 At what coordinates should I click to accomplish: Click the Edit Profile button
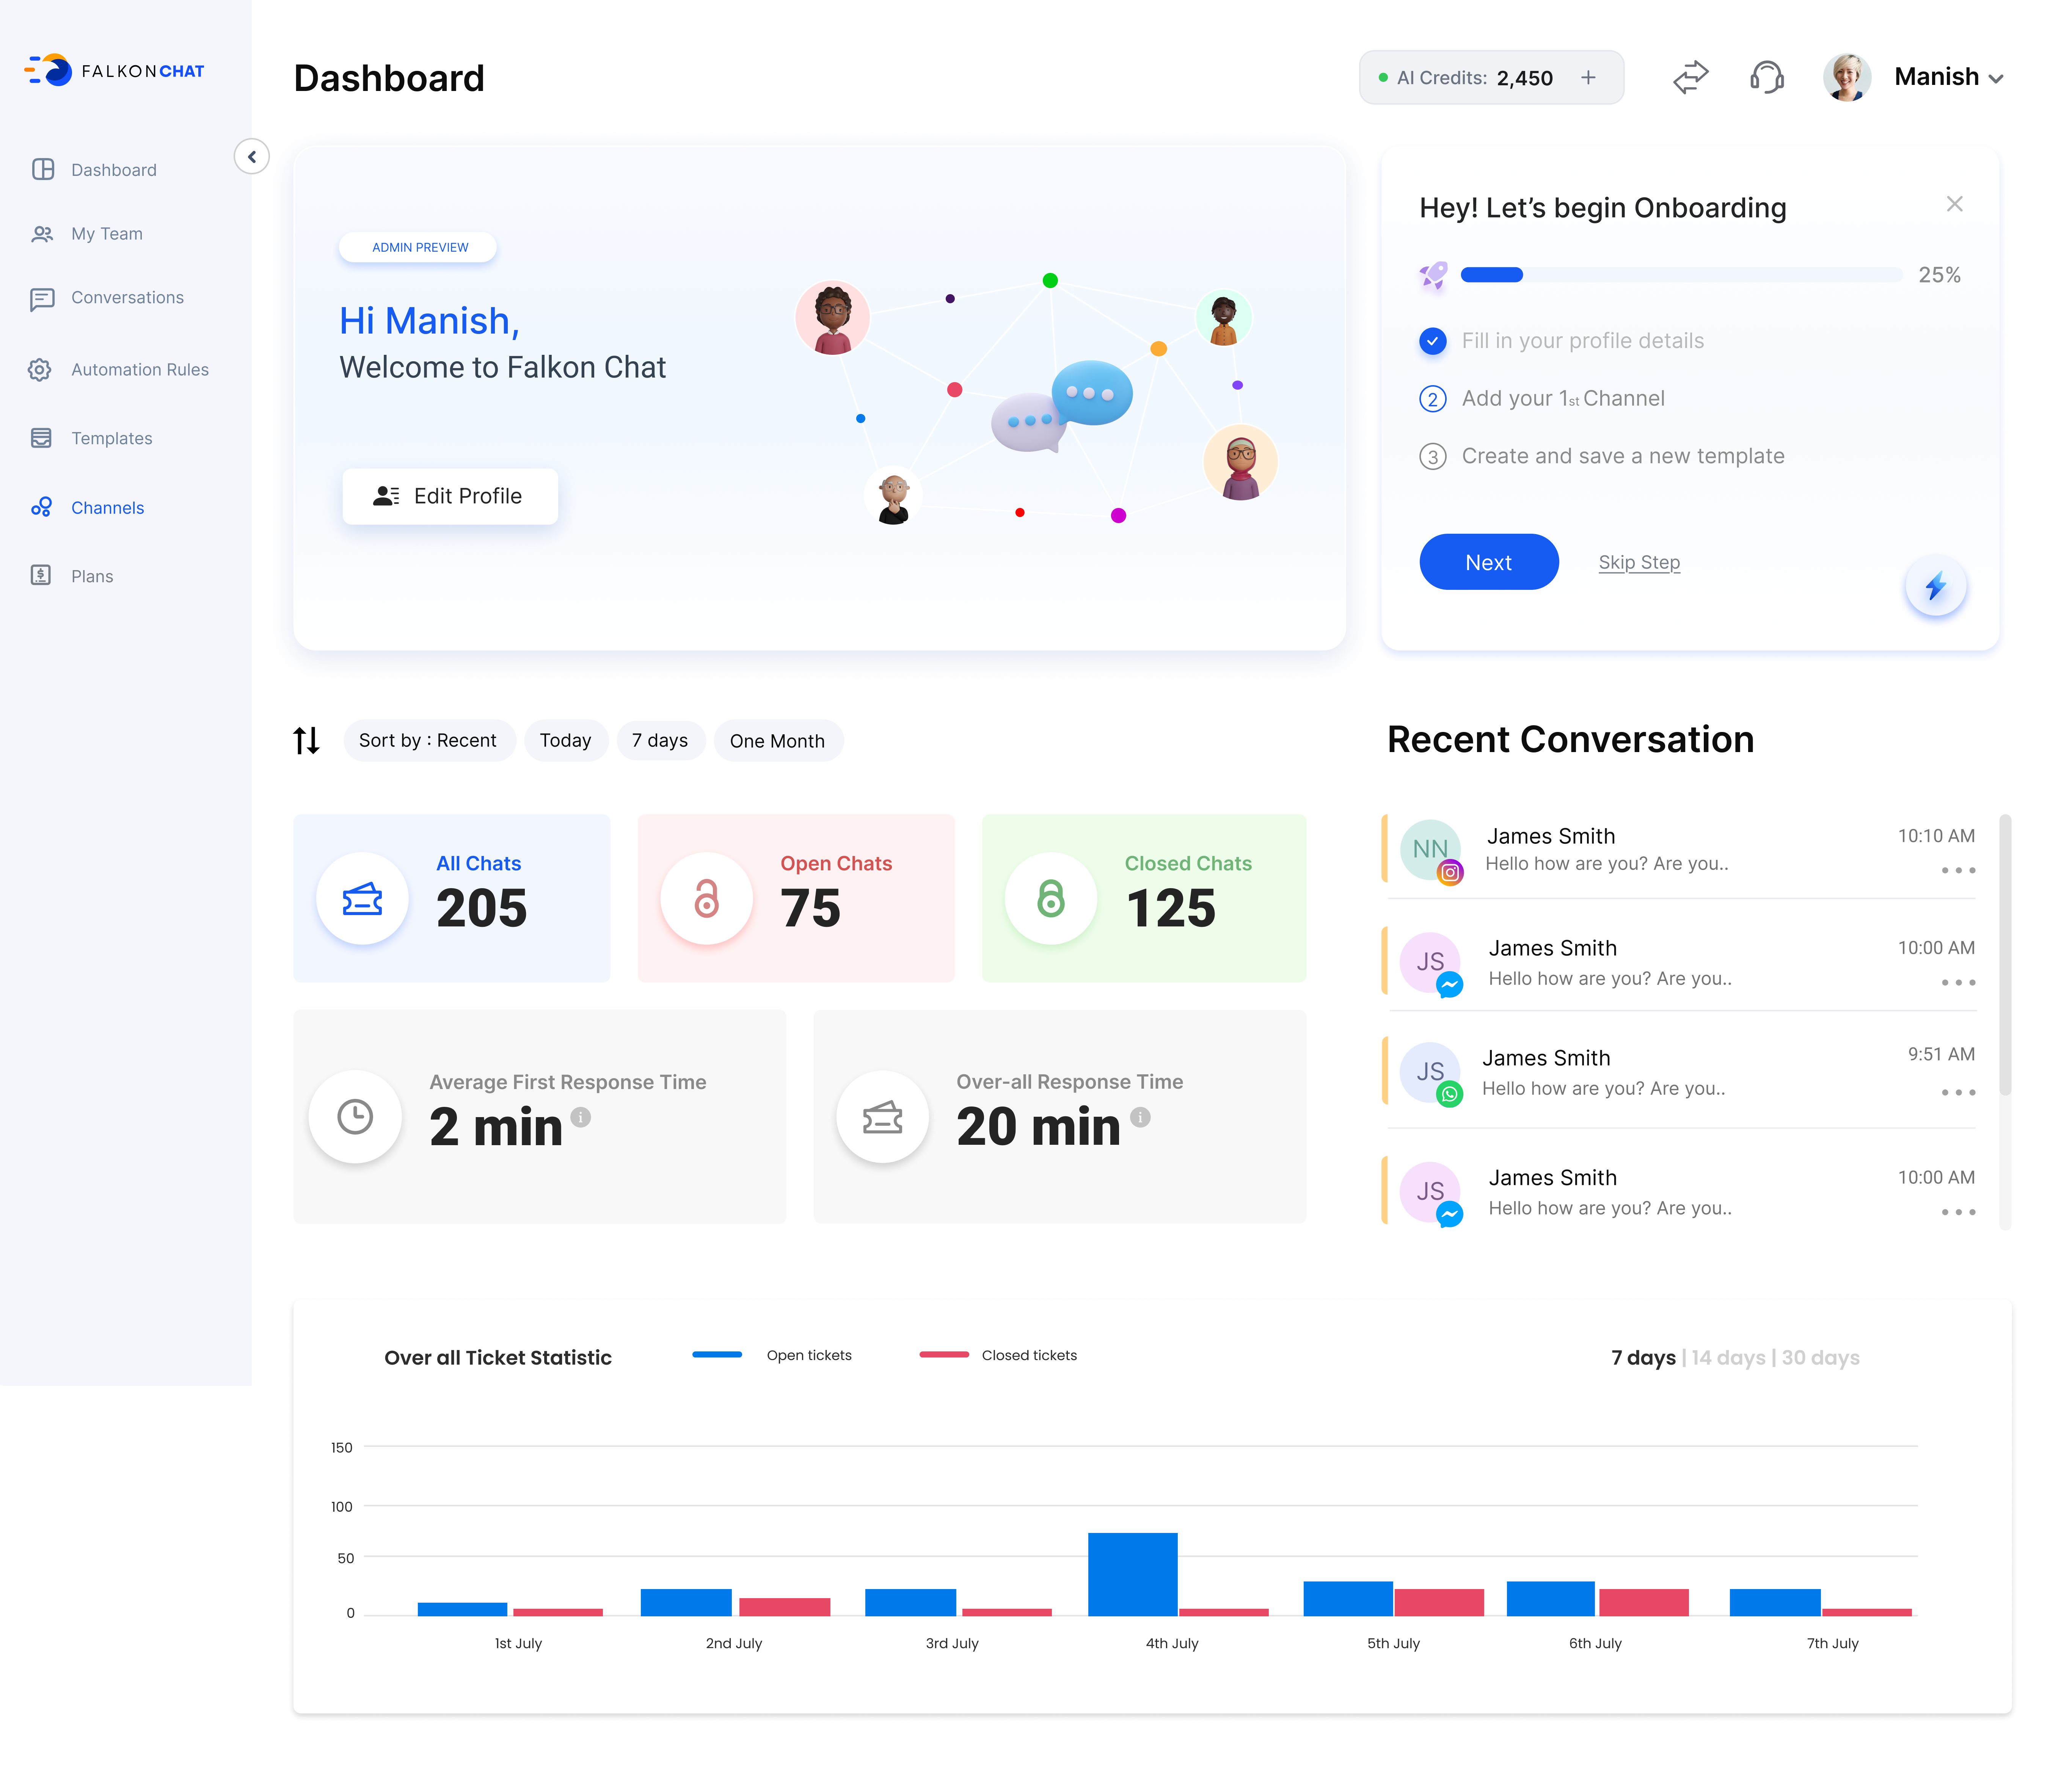click(450, 497)
